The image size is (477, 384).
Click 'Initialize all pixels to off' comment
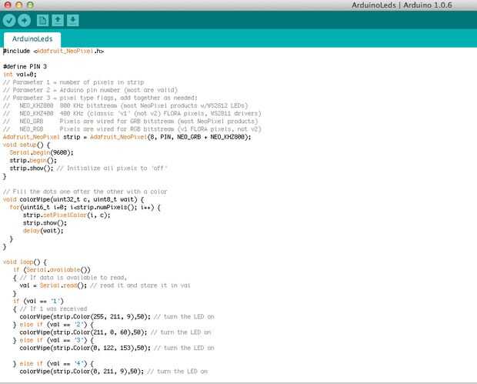click(112, 169)
